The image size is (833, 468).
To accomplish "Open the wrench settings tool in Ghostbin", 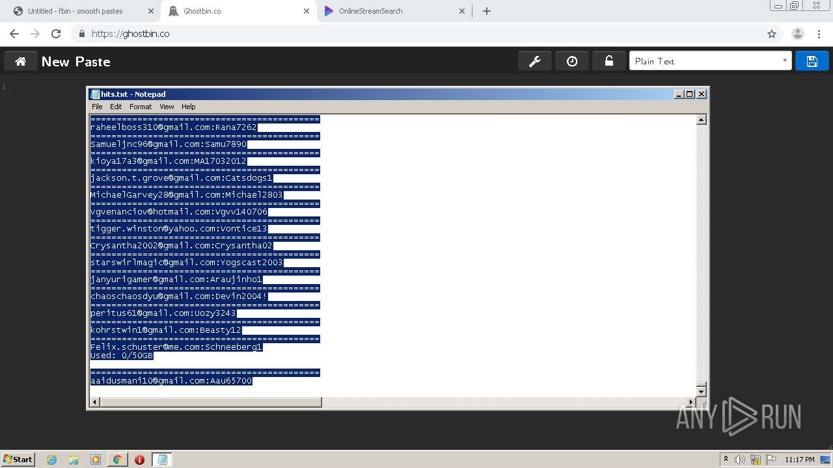I will pyautogui.click(x=535, y=61).
